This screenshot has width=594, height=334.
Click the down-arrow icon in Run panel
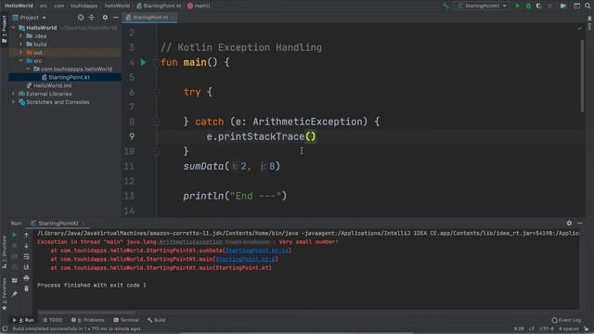click(x=27, y=246)
